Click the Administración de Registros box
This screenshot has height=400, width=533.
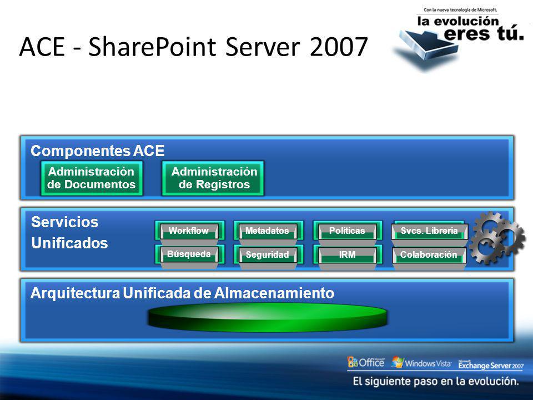pos(213,178)
